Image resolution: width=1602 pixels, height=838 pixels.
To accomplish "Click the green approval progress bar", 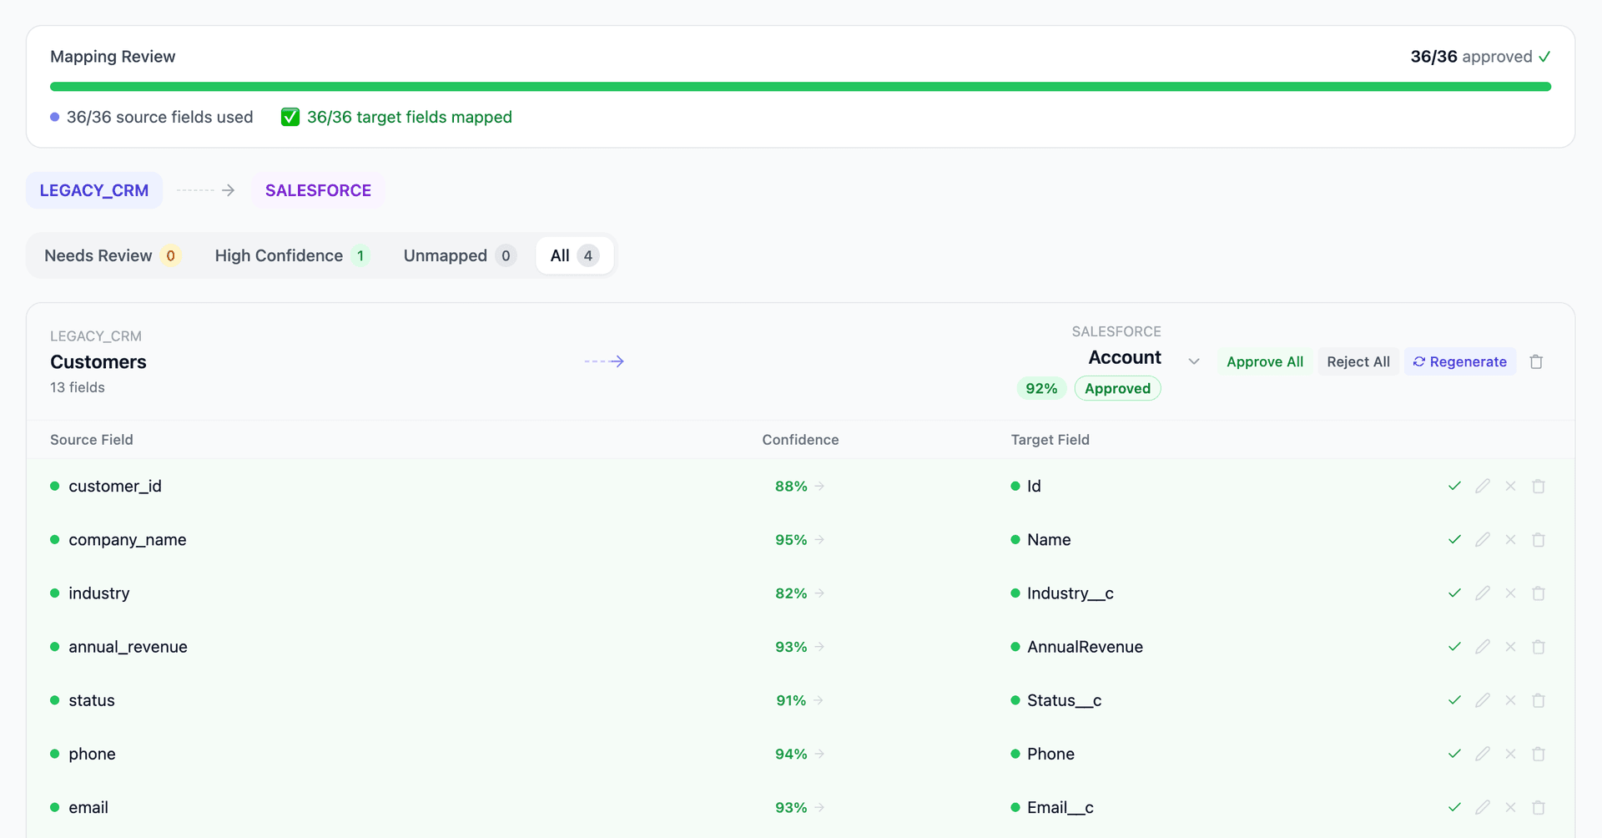I will coord(801,86).
